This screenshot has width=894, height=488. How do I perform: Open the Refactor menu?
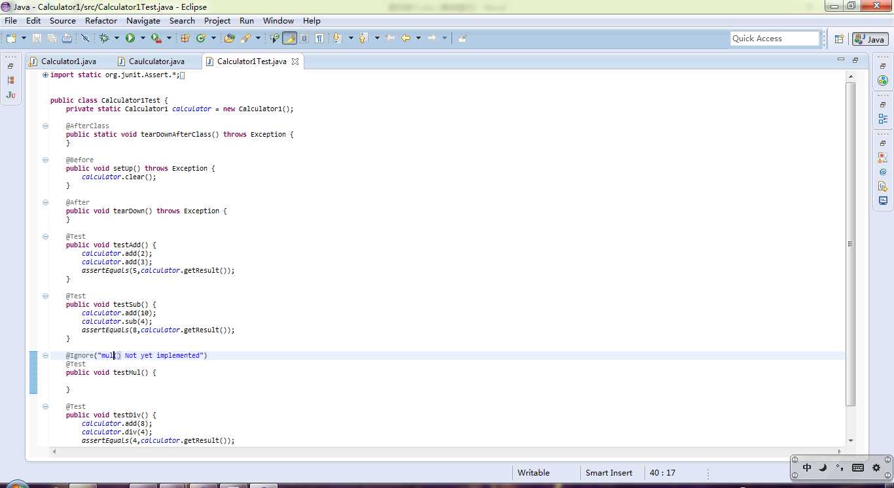coord(101,21)
